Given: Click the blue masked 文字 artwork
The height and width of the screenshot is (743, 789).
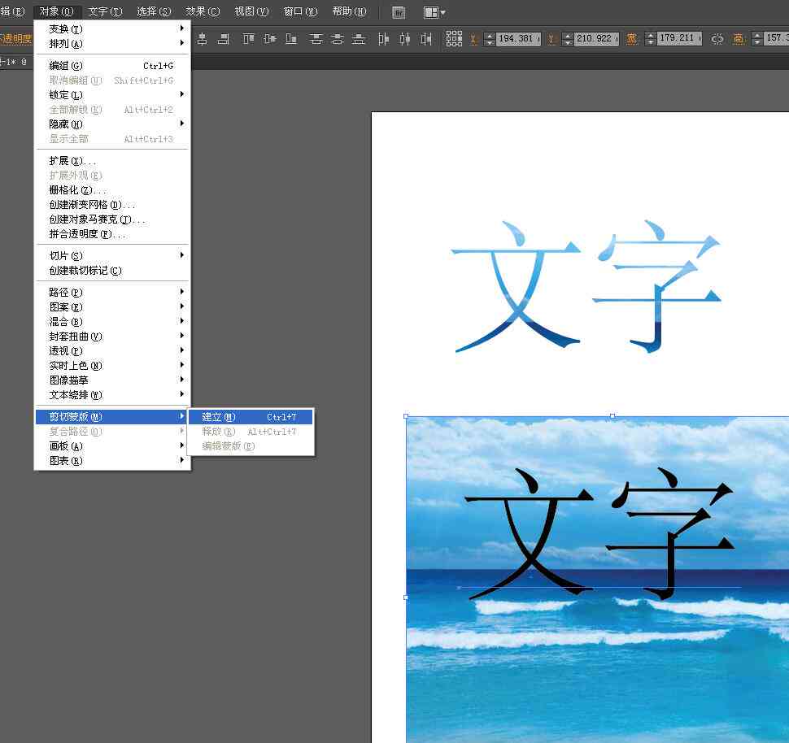Looking at the screenshot, I should 586,287.
